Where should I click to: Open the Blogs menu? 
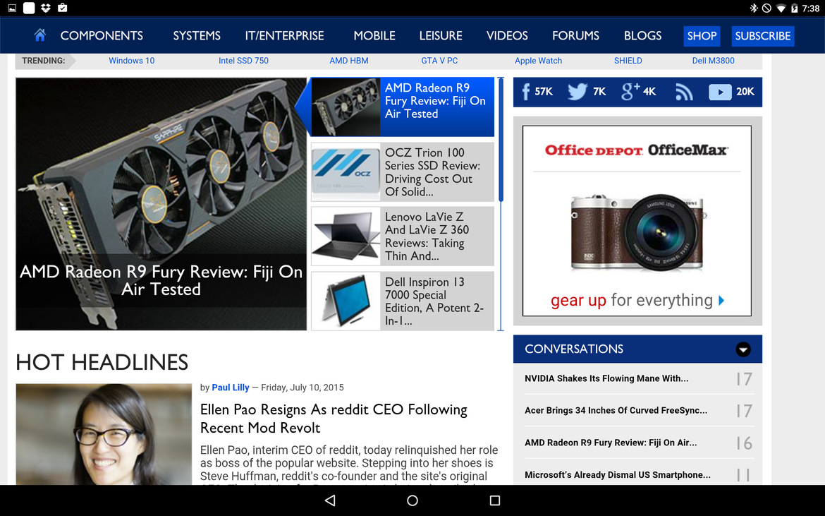642,36
